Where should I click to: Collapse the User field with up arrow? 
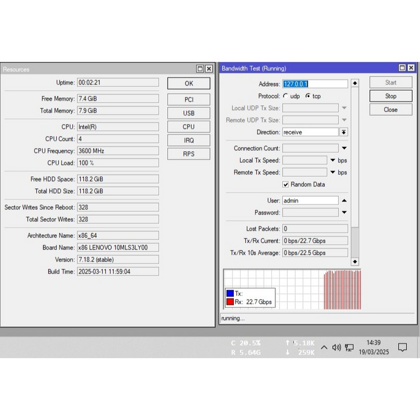click(x=344, y=201)
